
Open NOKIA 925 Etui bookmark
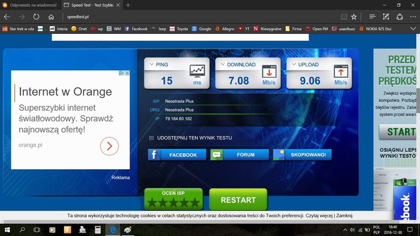coord(375,29)
